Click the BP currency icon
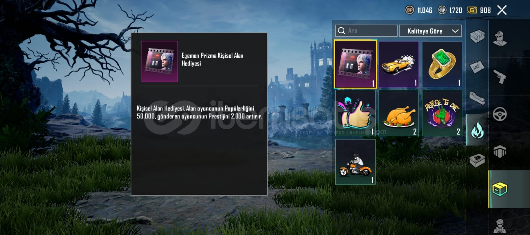 410,10
